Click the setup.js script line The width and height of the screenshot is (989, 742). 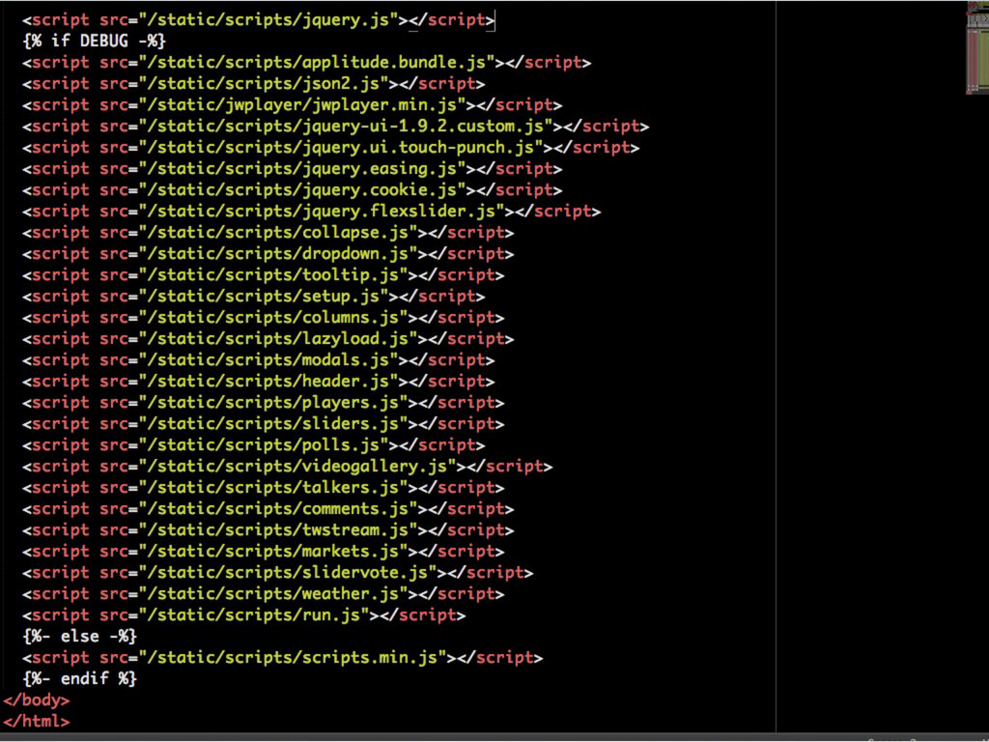click(254, 297)
